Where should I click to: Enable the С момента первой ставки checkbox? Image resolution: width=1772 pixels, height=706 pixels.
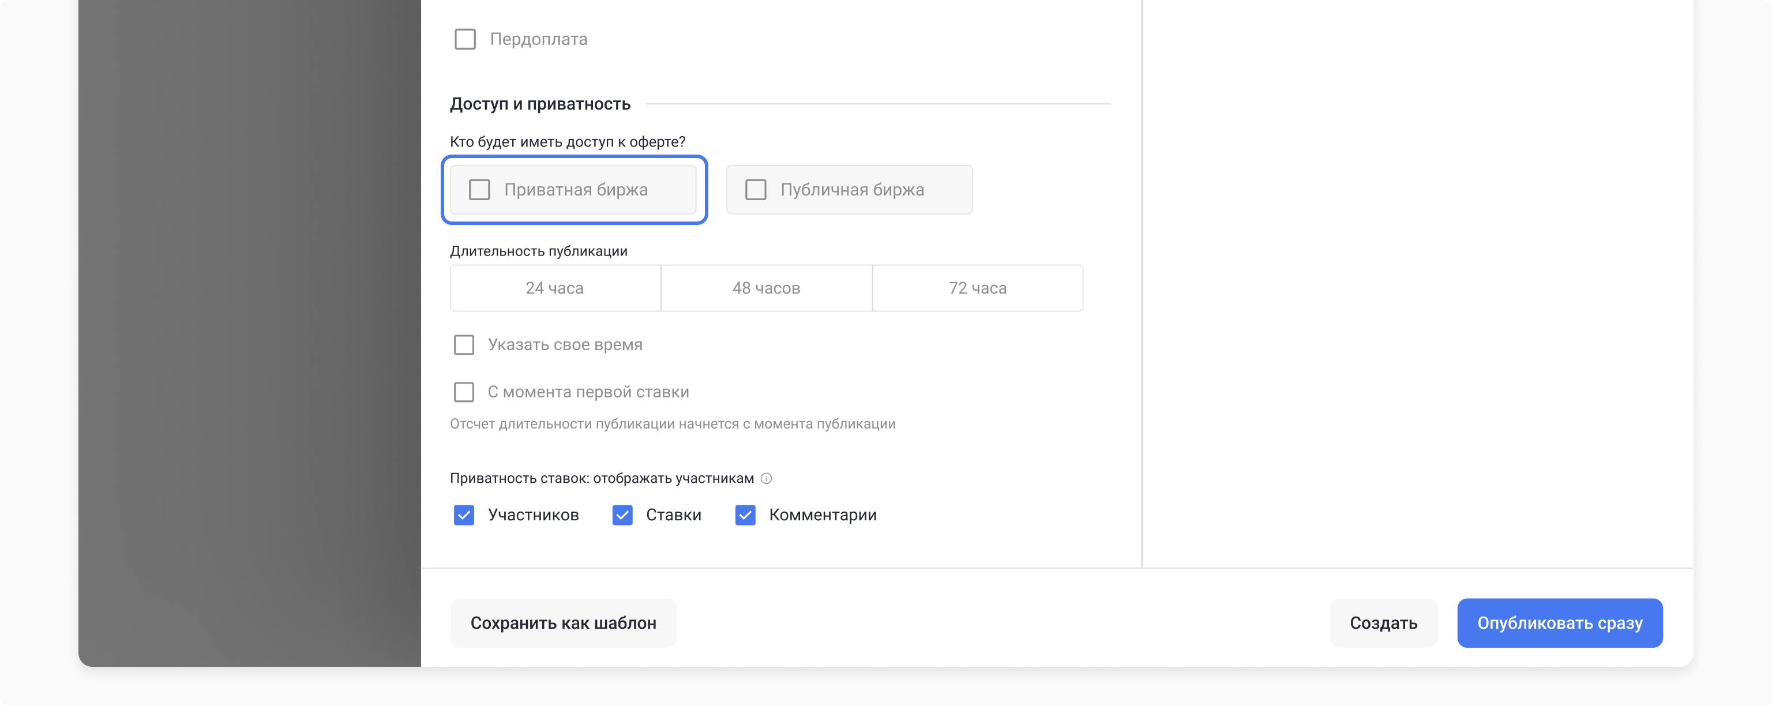[464, 392]
